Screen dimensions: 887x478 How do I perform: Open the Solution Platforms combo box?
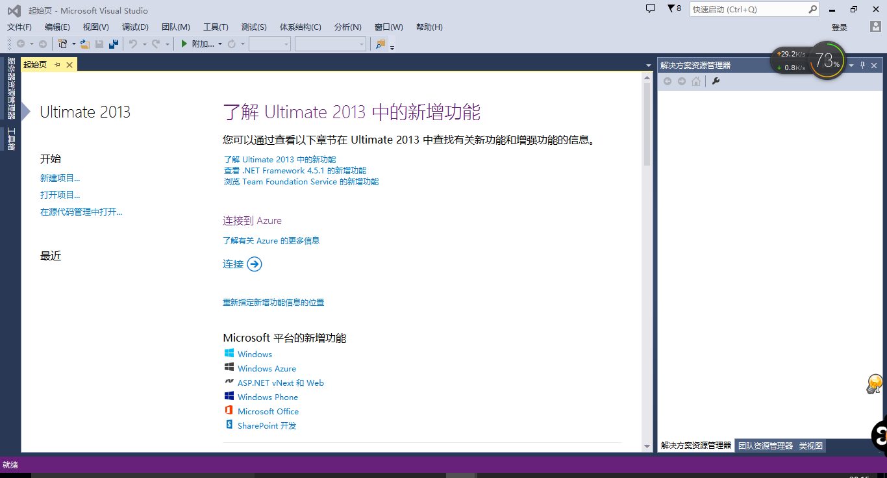[331, 44]
